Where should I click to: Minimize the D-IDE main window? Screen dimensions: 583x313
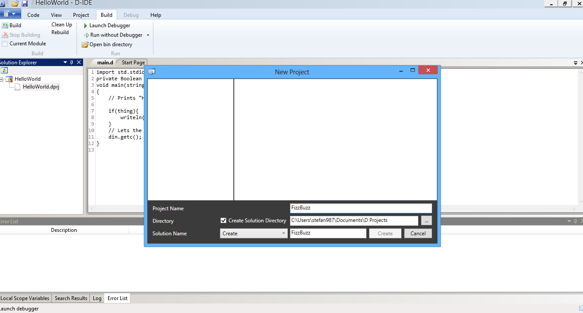[551, 3]
